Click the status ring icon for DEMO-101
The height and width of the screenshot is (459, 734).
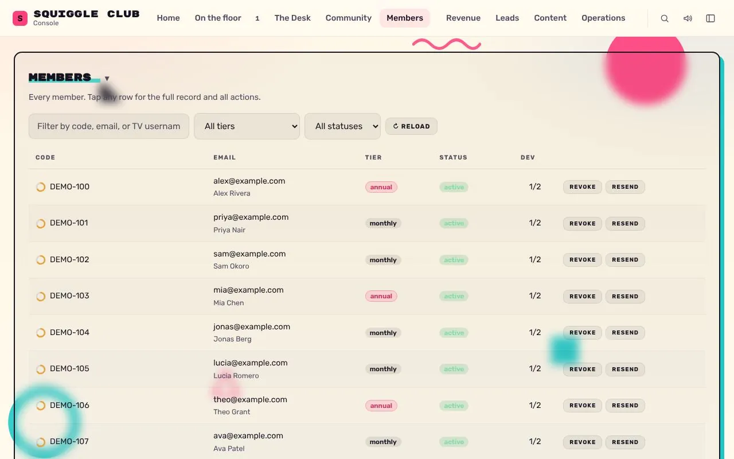click(41, 223)
